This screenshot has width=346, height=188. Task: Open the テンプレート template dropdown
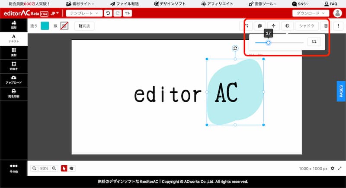coord(84,13)
